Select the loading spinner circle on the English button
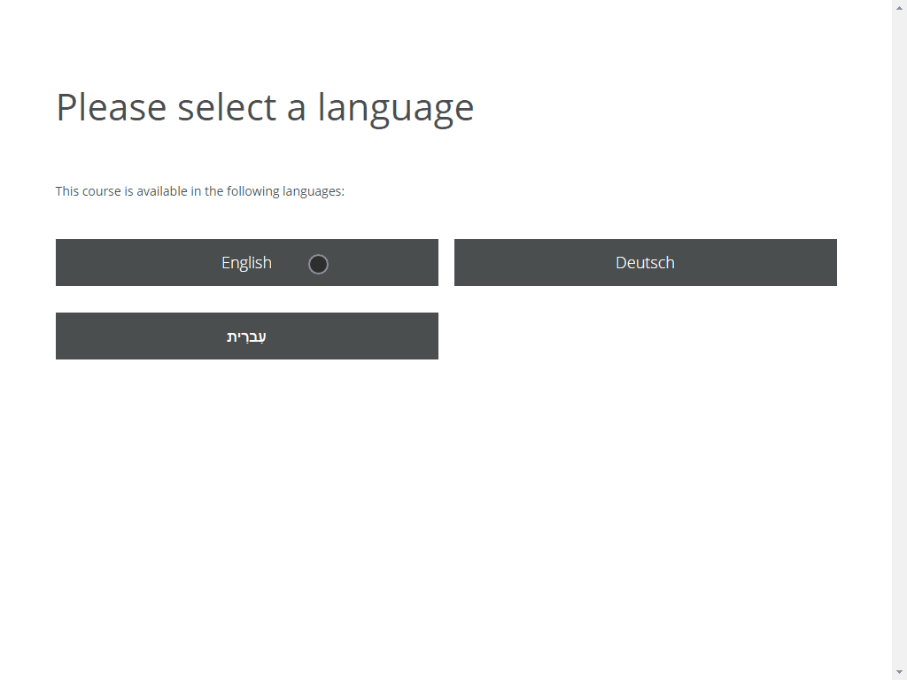This screenshot has height=680, width=907. [319, 264]
